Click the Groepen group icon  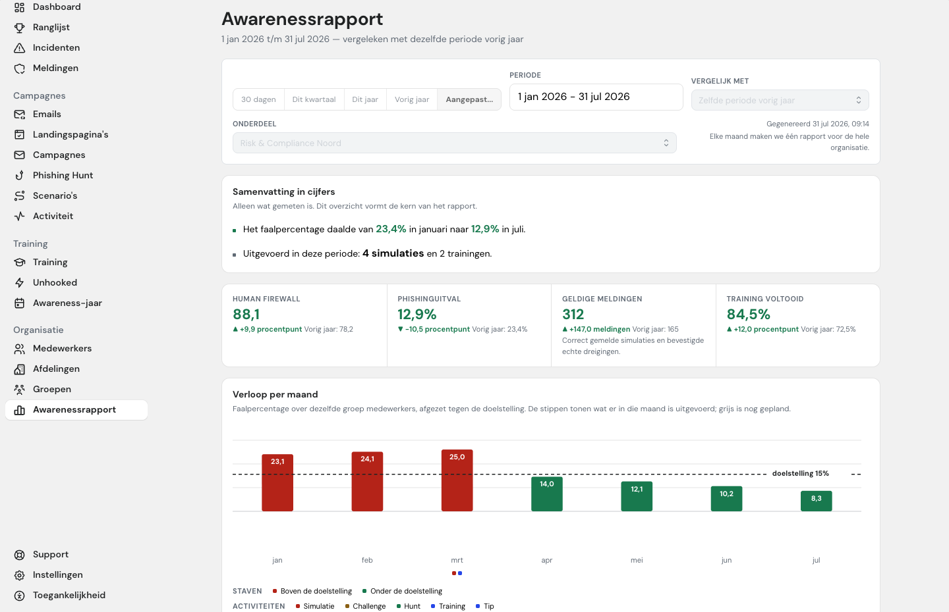coord(20,390)
